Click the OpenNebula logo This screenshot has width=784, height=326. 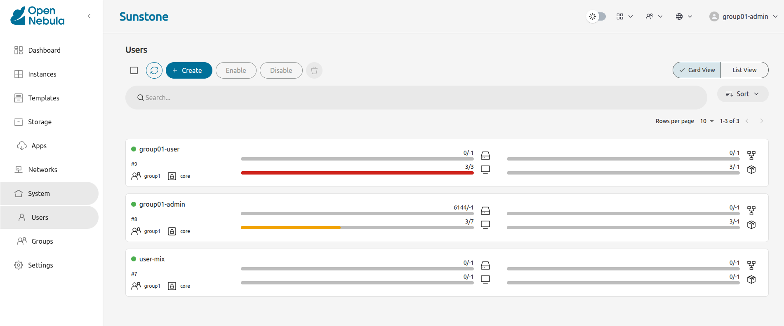click(x=38, y=16)
